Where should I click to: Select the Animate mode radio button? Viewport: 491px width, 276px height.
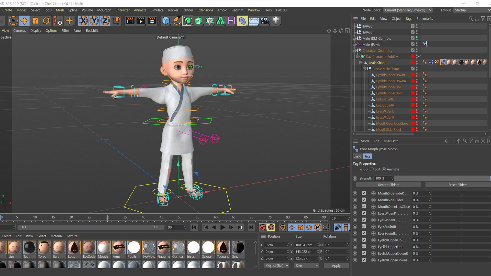tap(384, 169)
